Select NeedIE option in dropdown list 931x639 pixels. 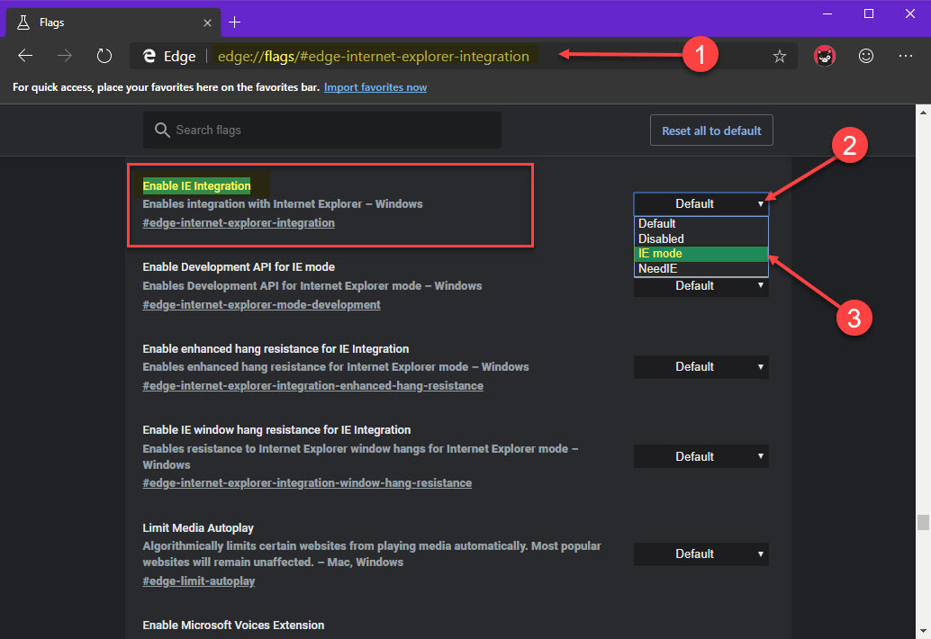click(701, 269)
